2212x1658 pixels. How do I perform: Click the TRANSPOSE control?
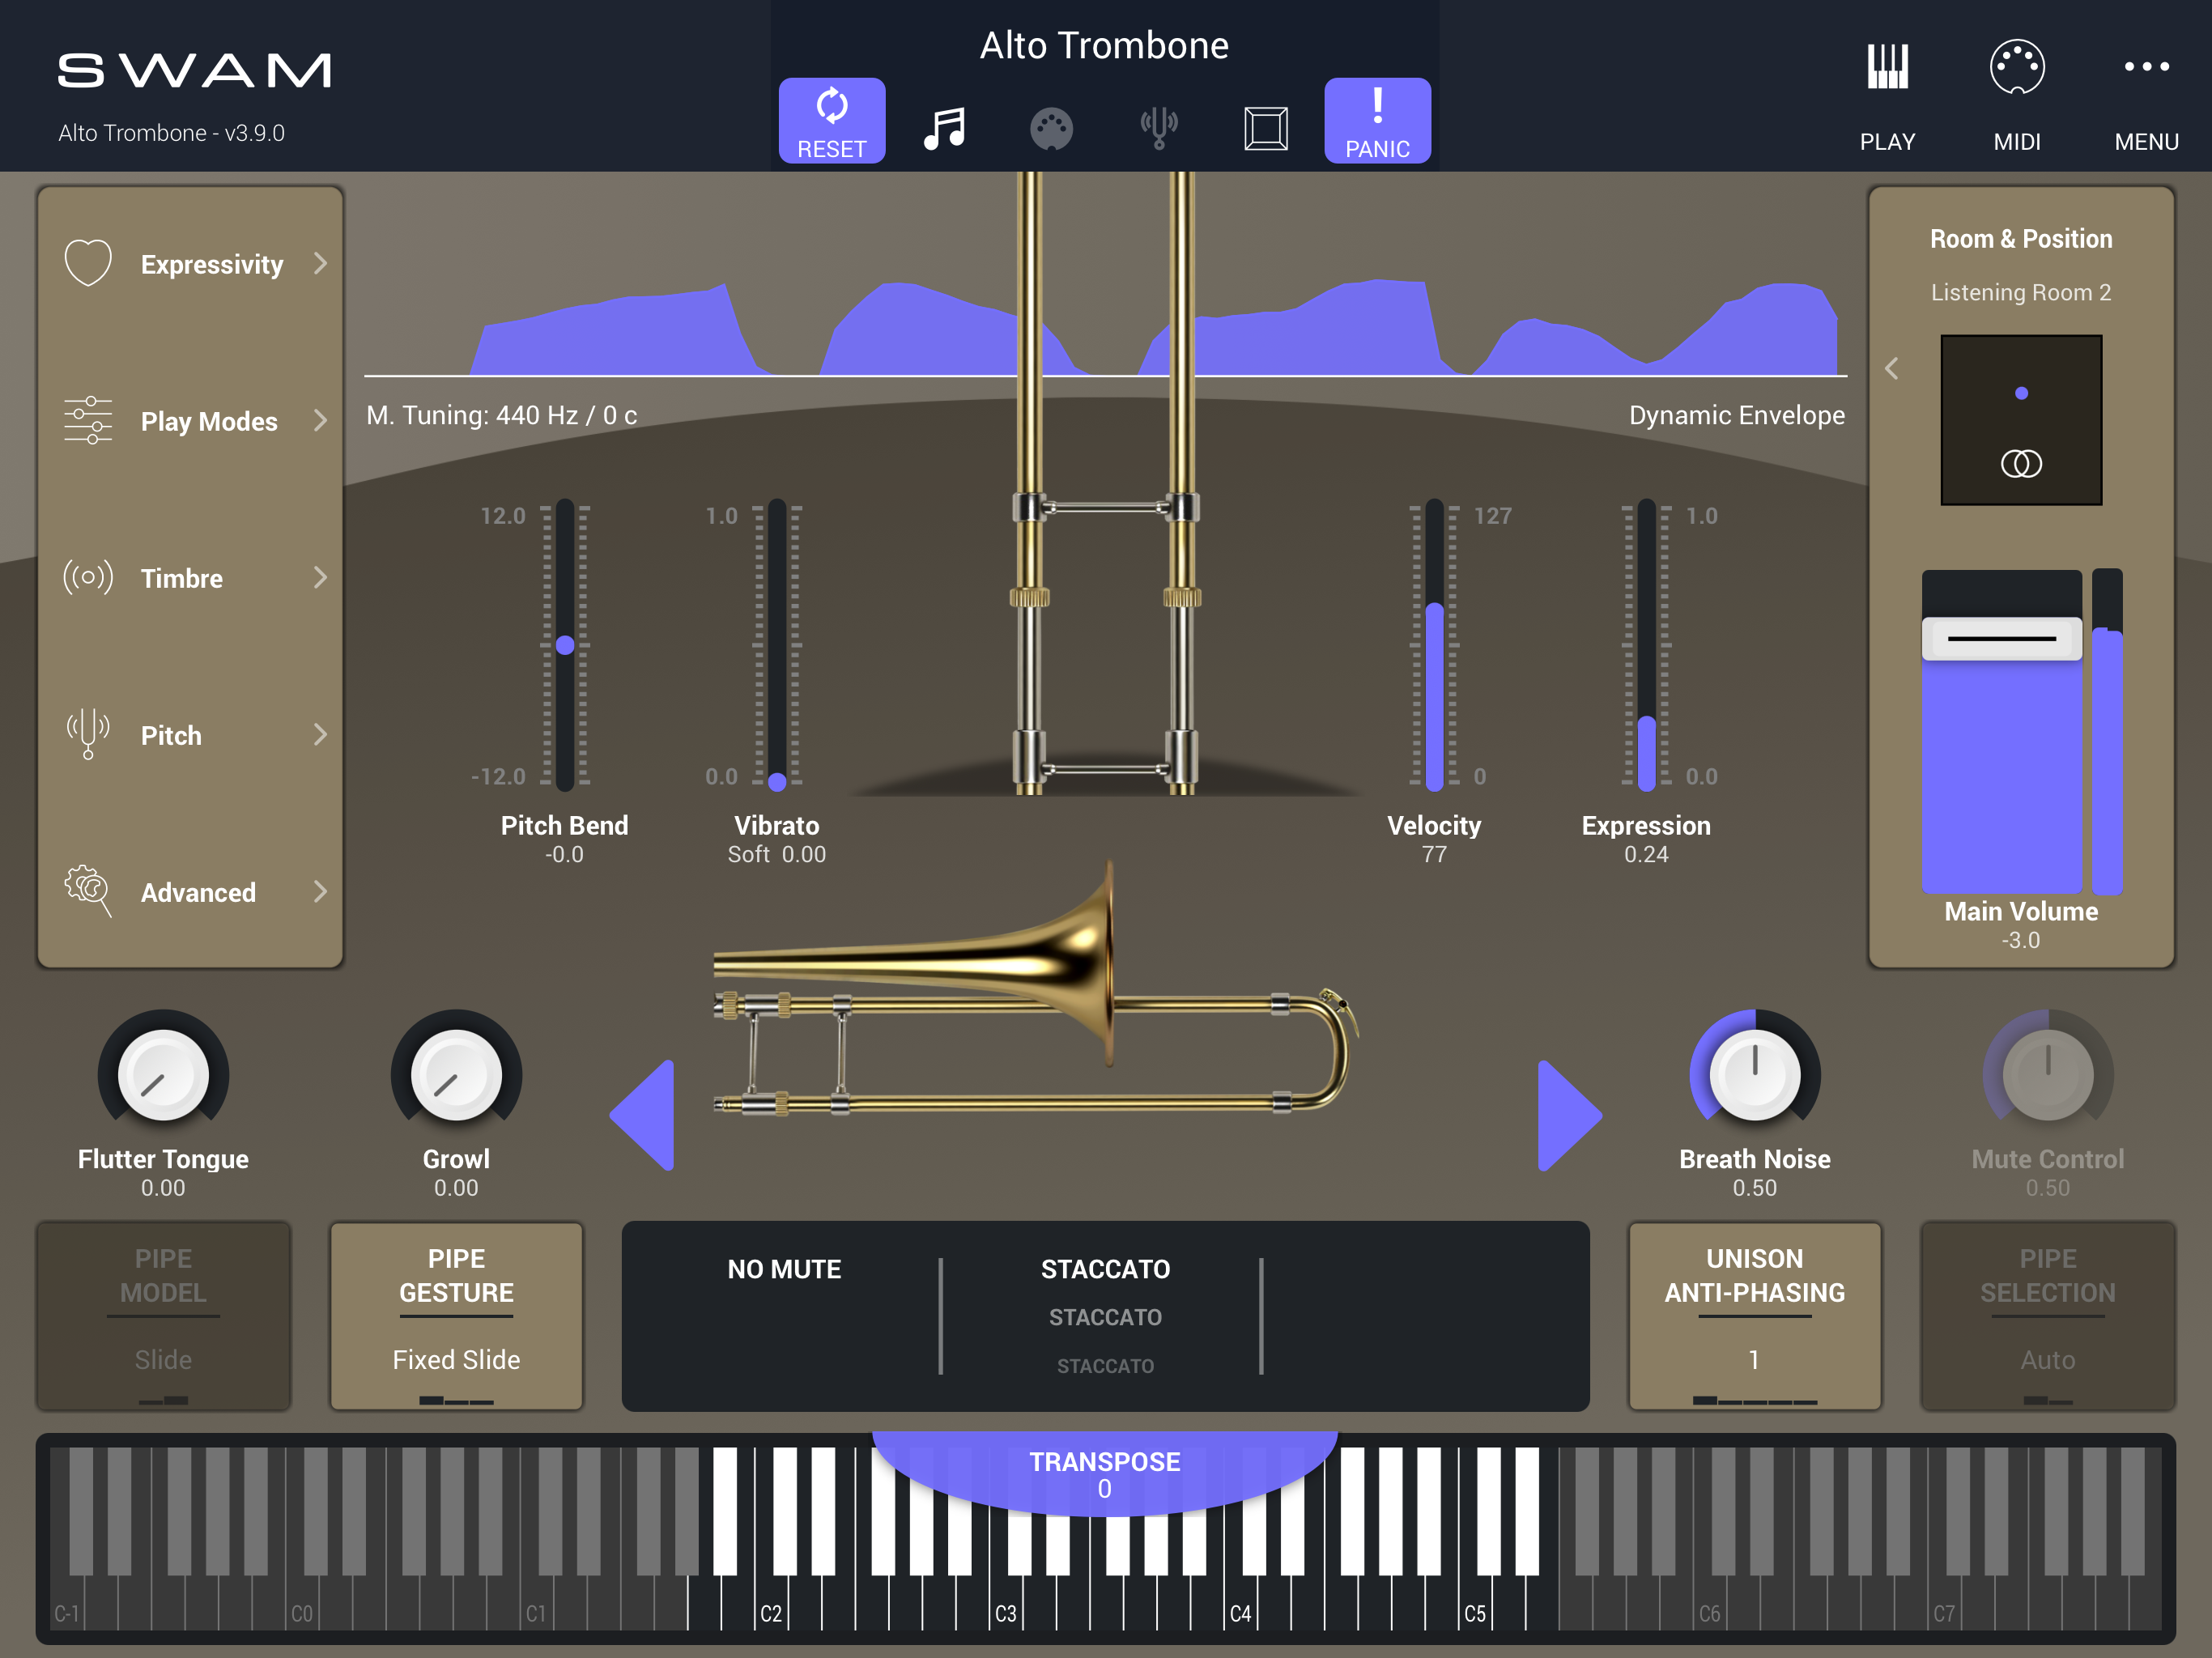1105,1474
